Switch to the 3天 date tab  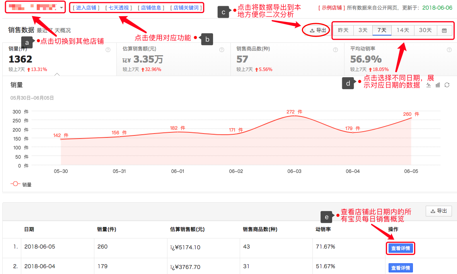click(363, 30)
